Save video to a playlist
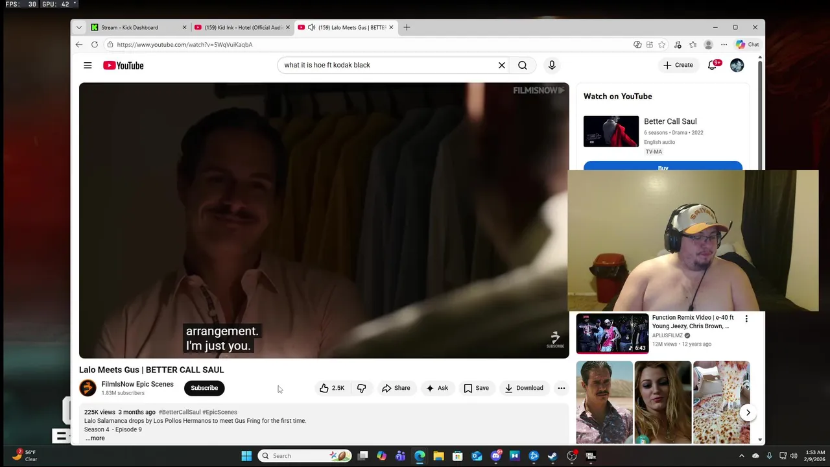The image size is (830, 467). click(x=477, y=388)
